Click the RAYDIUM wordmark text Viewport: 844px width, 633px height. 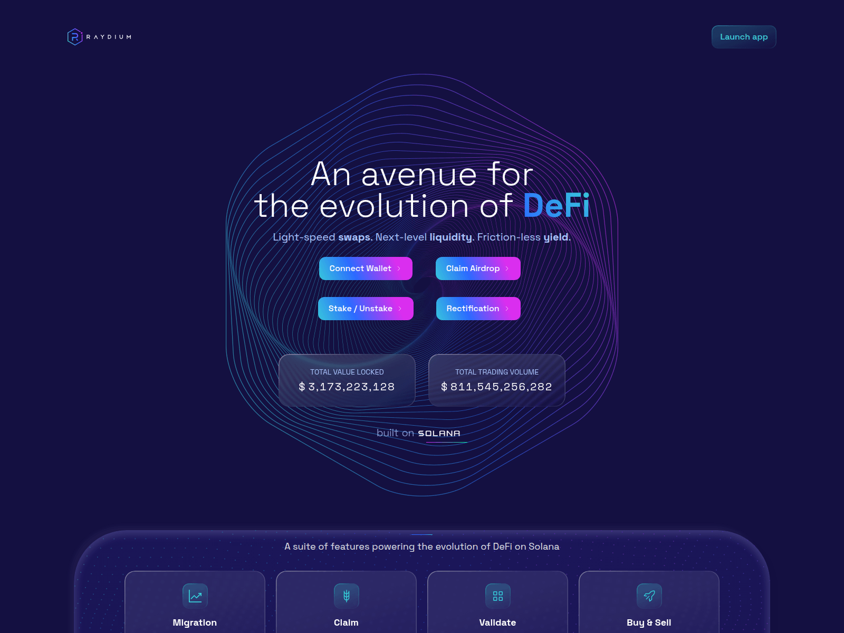[x=109, y=37]
